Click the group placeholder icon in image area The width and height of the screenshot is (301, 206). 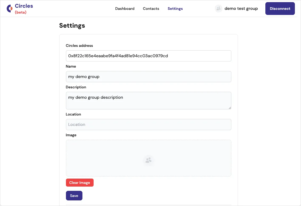148,160
